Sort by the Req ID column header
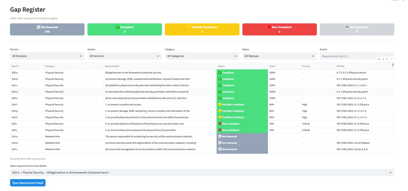The height and width of the screenshot is (191, 408). [x=27, y=66]
